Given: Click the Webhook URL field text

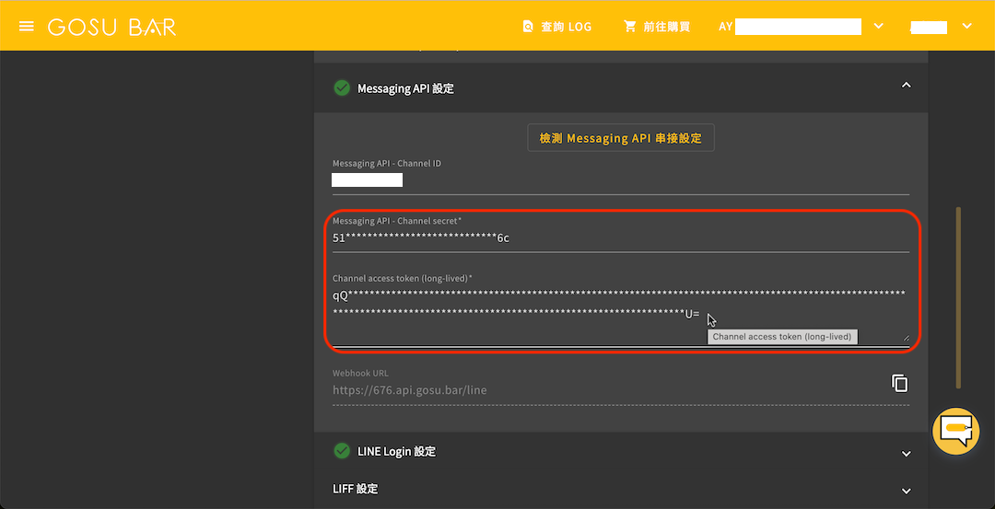Looking at the screenshot, I should [x=409, y=390].
